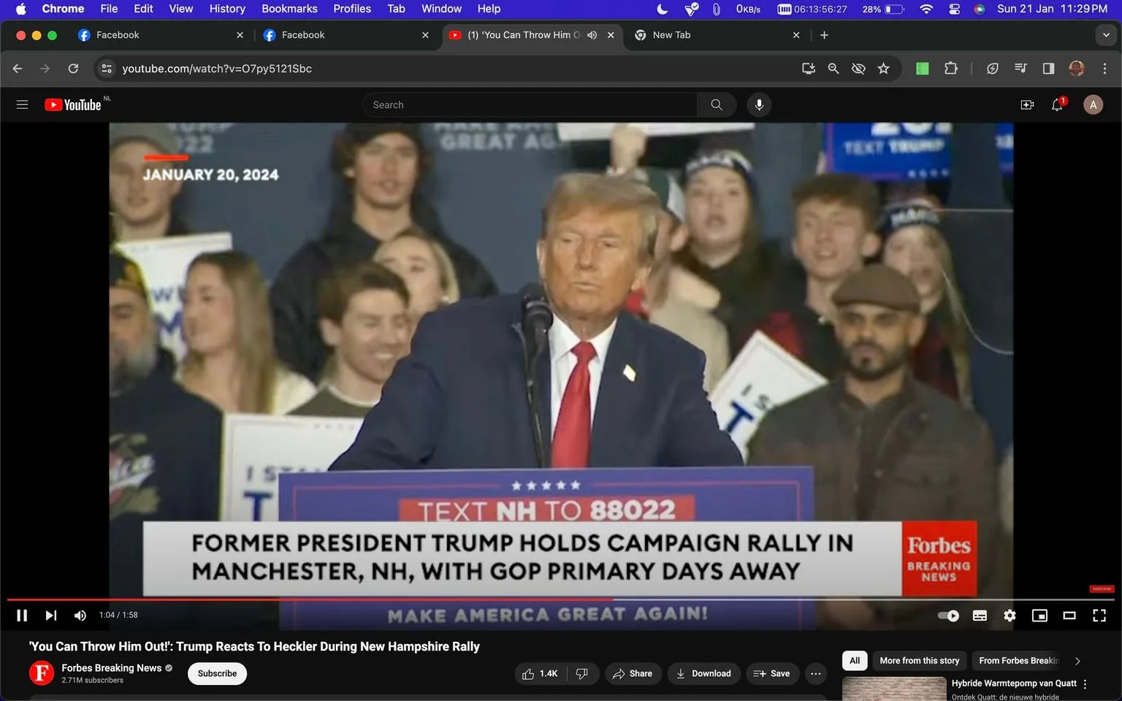Open more actions ellipsis menu
This screenshot has height=701, width=1122.
816,673
